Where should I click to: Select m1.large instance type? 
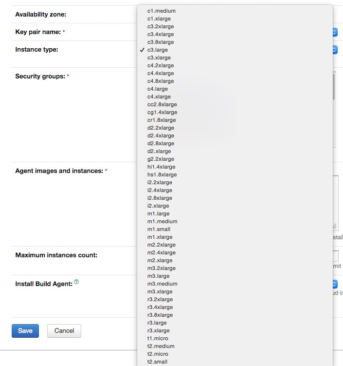click(235, 213)
